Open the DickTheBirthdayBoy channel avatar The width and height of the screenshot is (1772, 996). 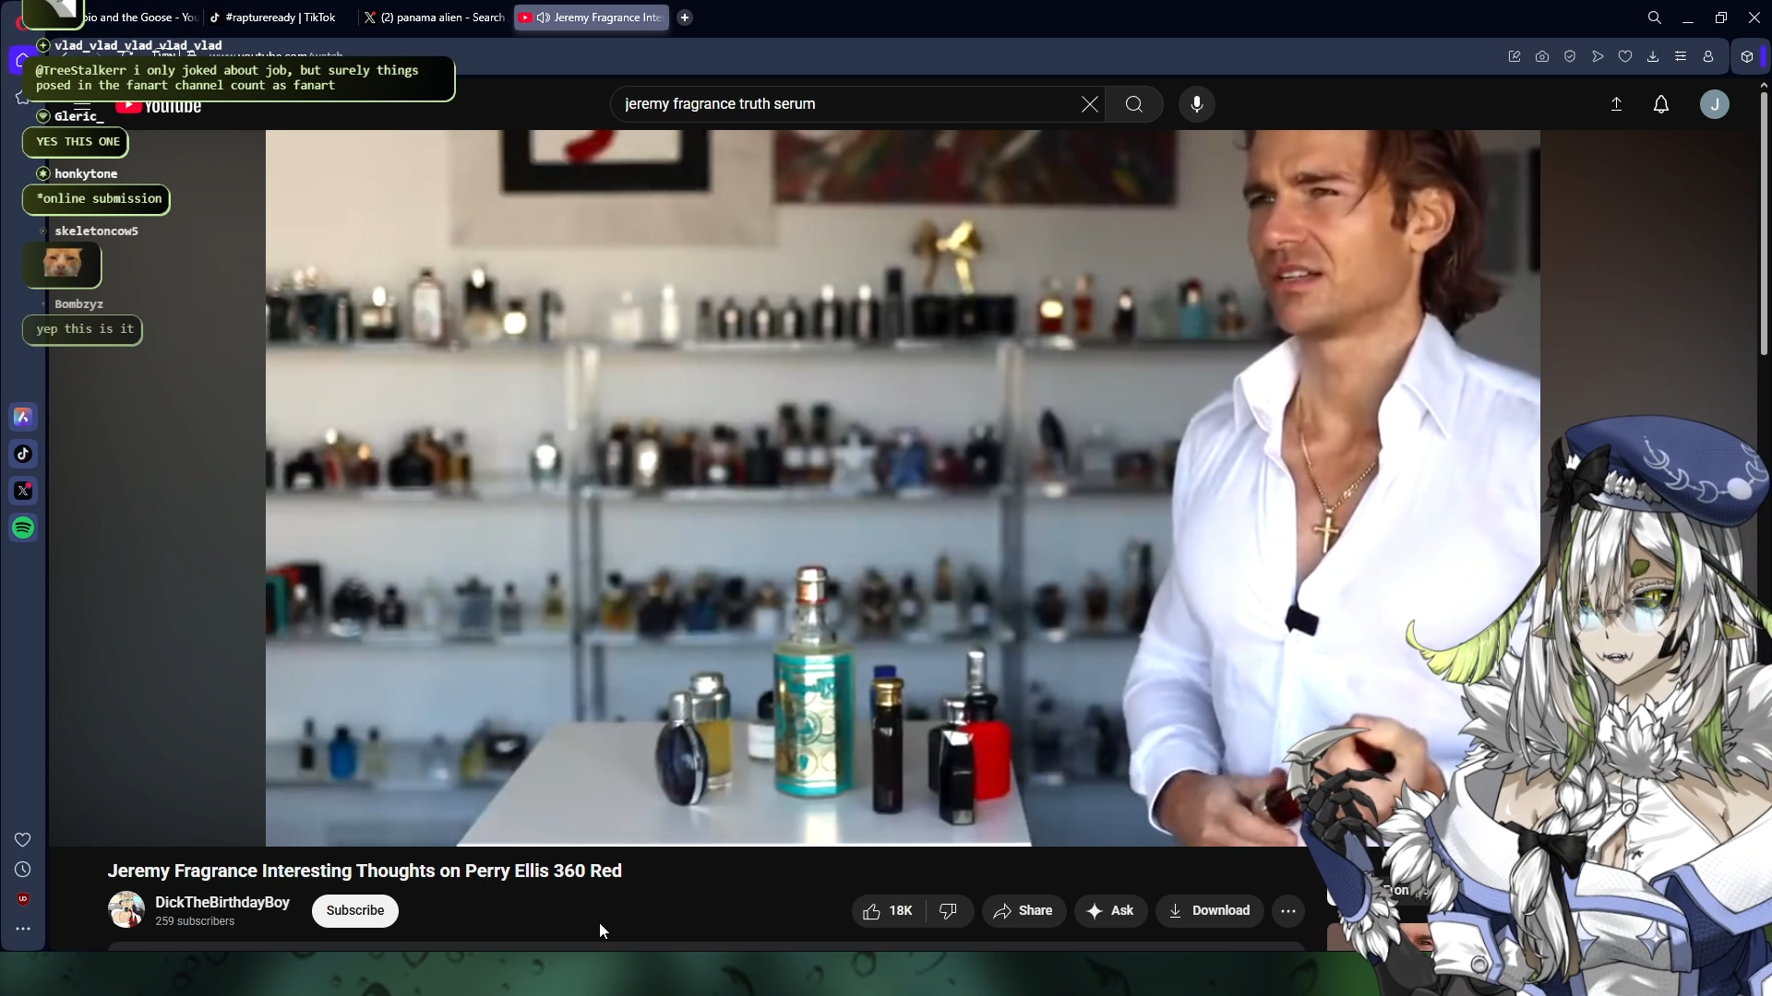[126, 910]
